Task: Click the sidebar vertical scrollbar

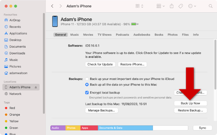Action: [44, 63]
